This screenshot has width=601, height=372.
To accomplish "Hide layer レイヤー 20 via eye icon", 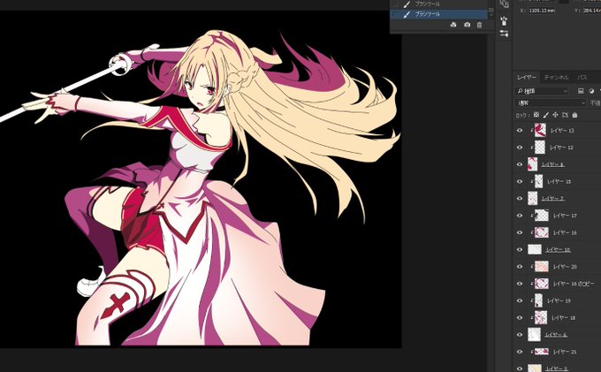I will 520,267.
